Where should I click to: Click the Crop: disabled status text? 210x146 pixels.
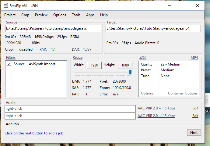pyautogui.click(x=19, y=49)
